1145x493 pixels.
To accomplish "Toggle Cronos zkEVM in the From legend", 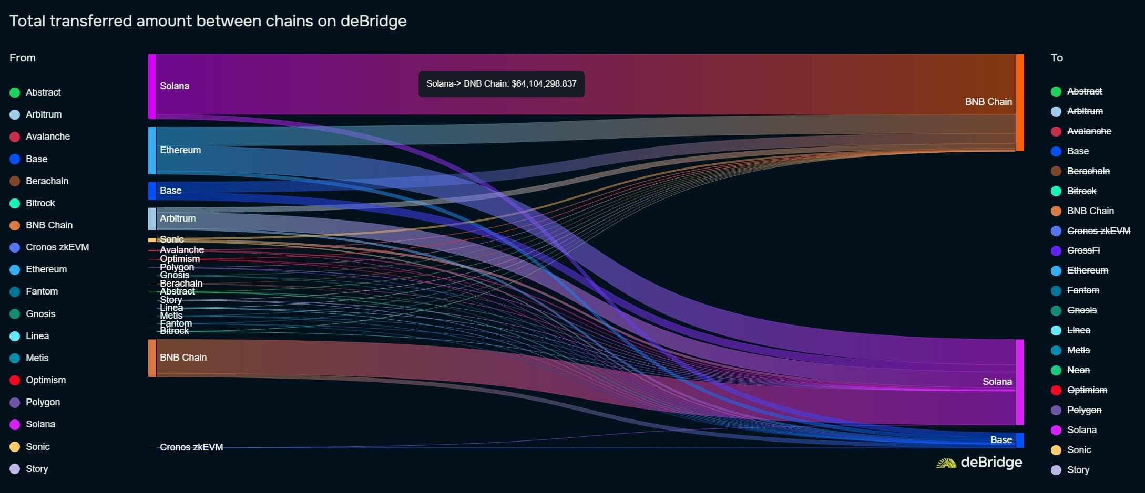I will 49,247.
